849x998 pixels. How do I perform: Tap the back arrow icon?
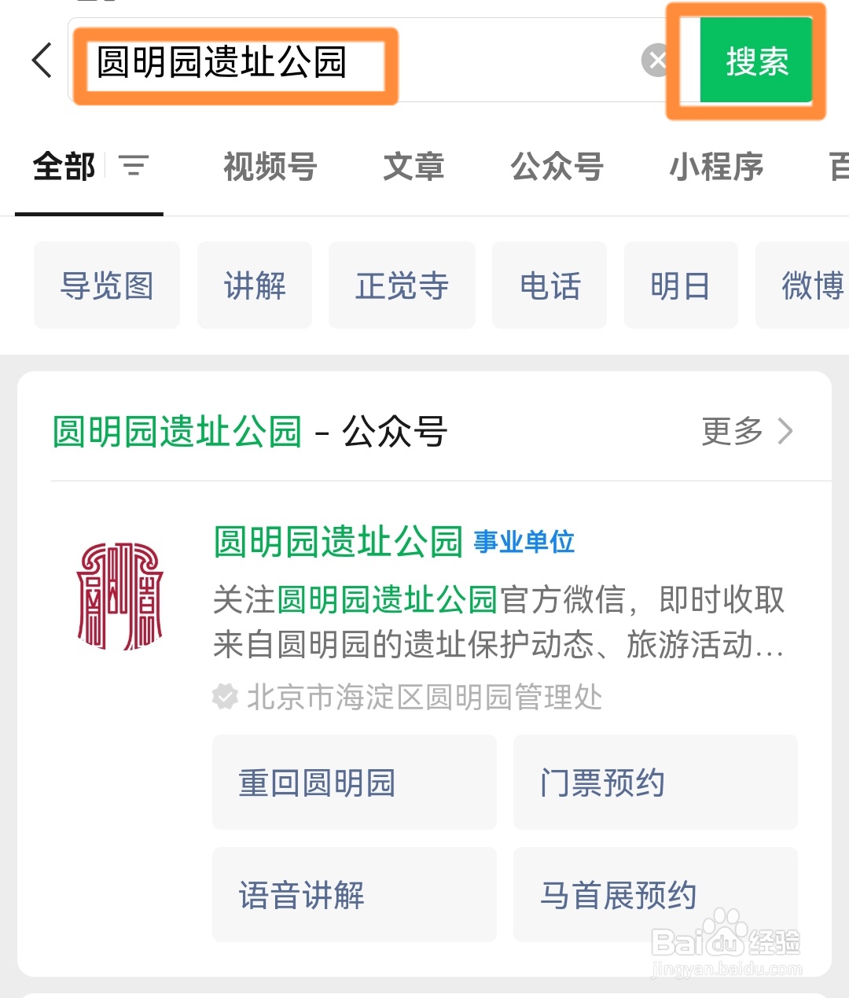(x=42, y=61)
